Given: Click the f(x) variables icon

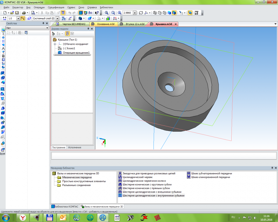Looking at the screenshot, I should pos(90,13).
